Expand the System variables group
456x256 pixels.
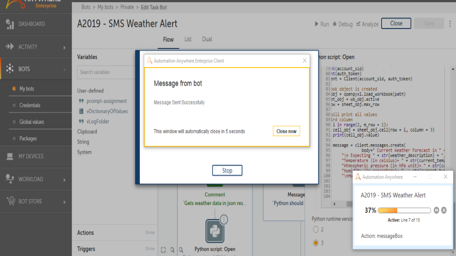click(84, 152)
